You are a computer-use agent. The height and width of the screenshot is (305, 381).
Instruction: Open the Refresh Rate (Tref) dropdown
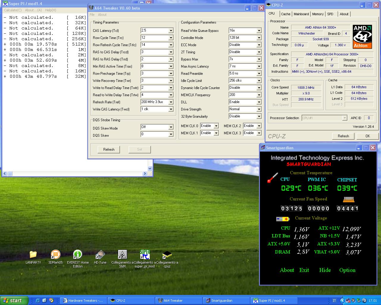pos(171,102)
